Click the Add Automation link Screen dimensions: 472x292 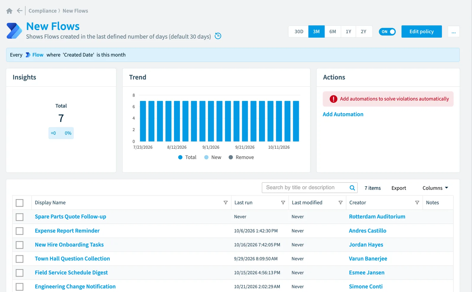coord(343,114)
